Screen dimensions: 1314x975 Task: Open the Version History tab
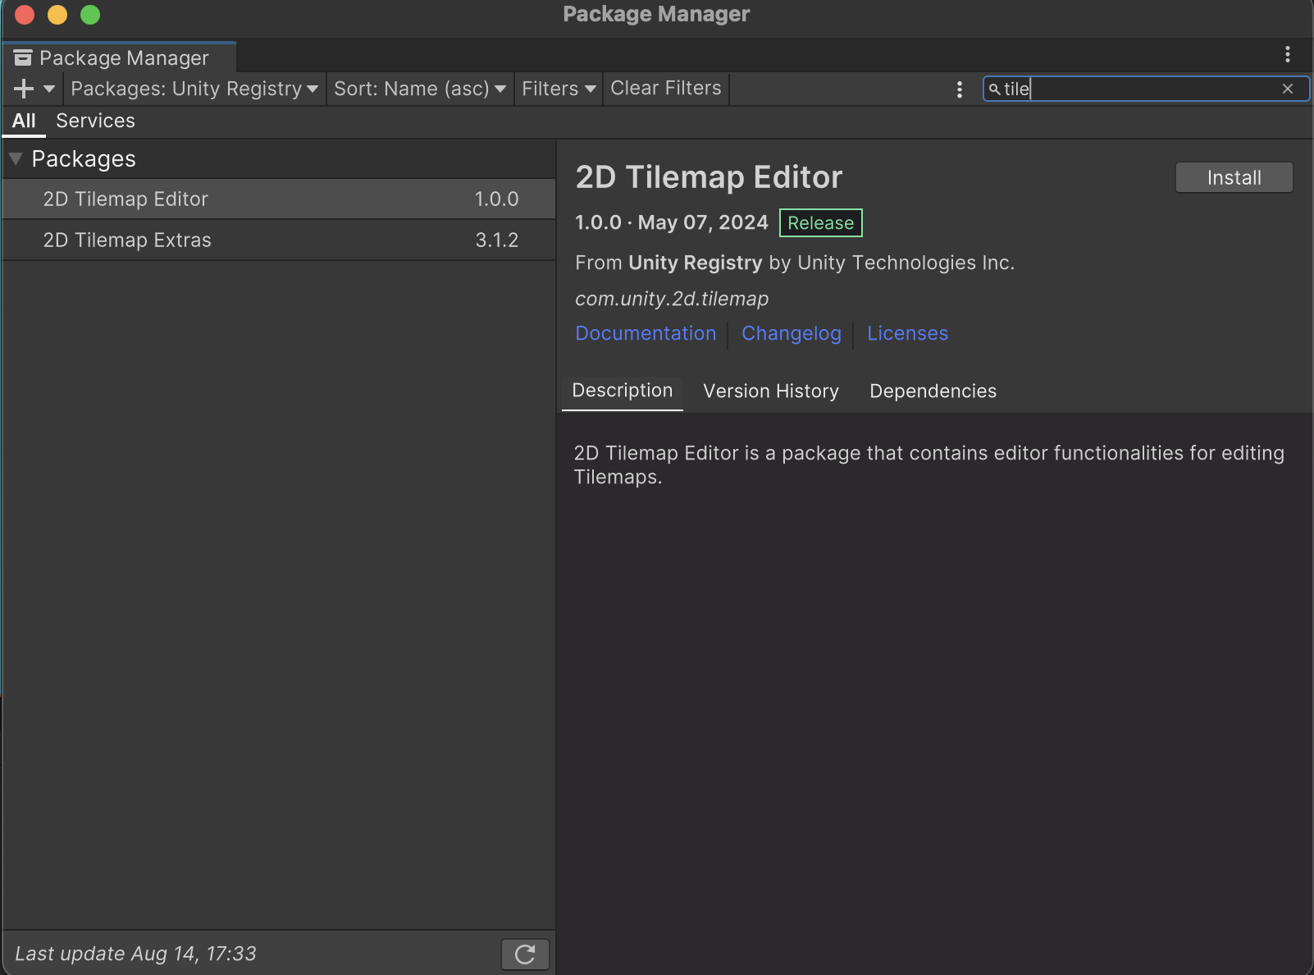770,391
